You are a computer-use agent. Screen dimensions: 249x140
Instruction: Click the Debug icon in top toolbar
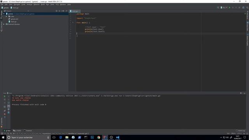[233, 7]
